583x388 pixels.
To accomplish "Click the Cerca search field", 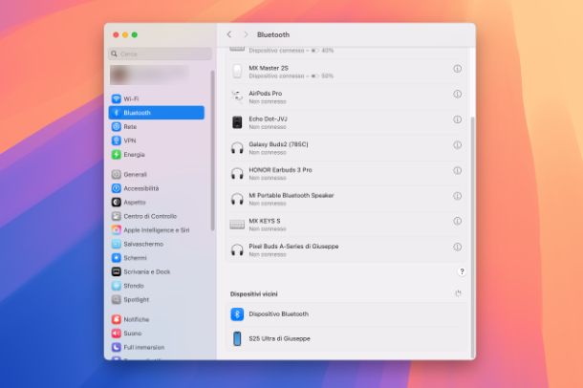I will pyautogui.click(x=160, y=54).
